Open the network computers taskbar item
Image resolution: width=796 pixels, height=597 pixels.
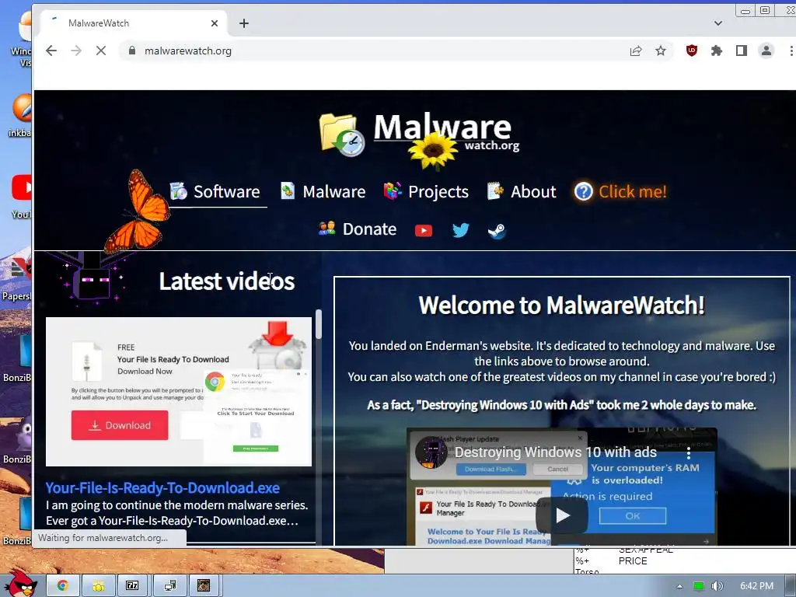[x=170, y=586]
